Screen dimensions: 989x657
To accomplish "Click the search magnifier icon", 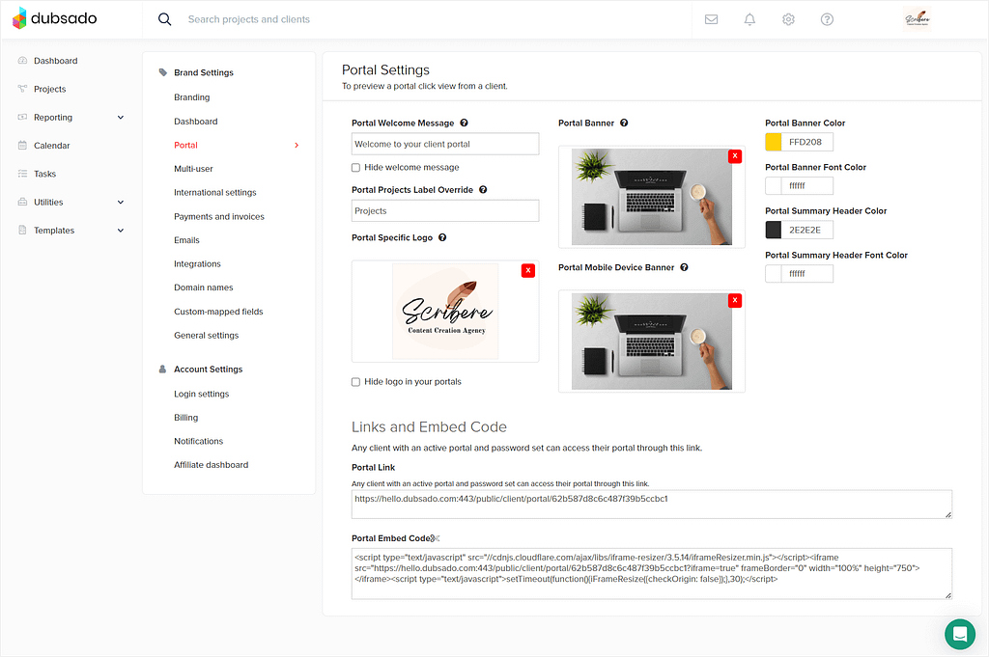I will (x=164, y=19).
